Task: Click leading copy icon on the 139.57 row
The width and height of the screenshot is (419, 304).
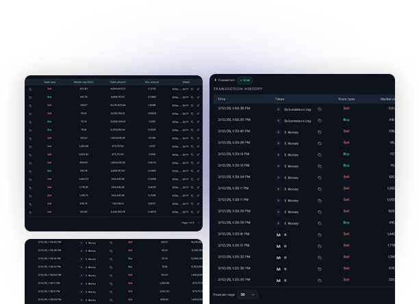Action: point(30,105)
